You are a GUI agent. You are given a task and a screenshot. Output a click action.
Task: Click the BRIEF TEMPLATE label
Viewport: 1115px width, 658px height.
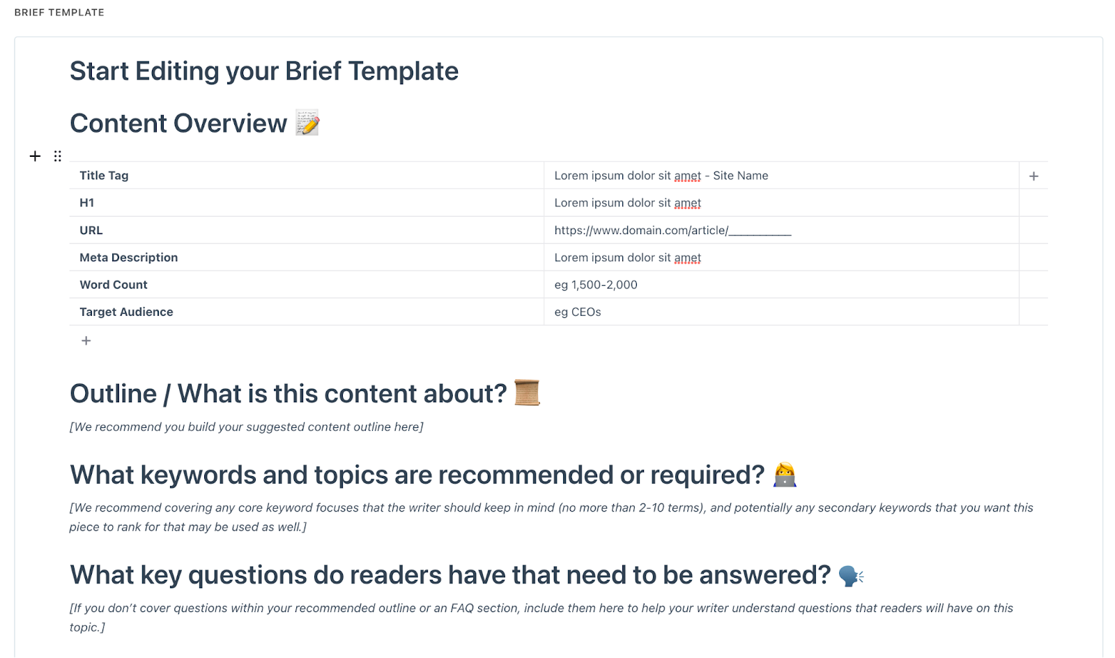tap(59, 13)
